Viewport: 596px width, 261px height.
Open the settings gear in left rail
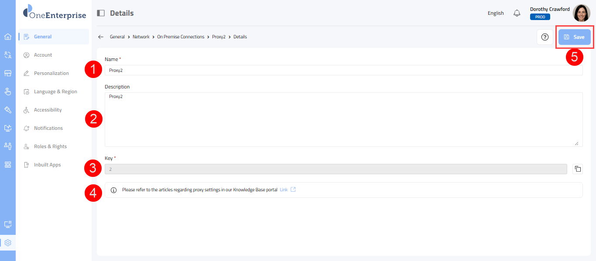pos(7,243)
